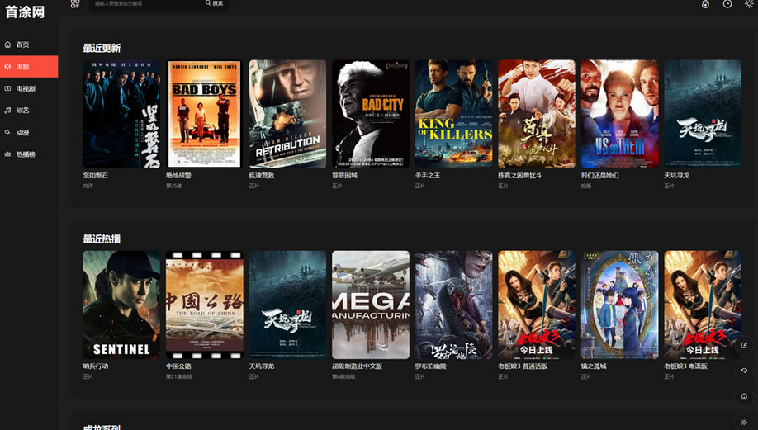The height and width of the screenshot is (430, 758).
Task: Open the Retribution movie poster
Action: point(287,114)
